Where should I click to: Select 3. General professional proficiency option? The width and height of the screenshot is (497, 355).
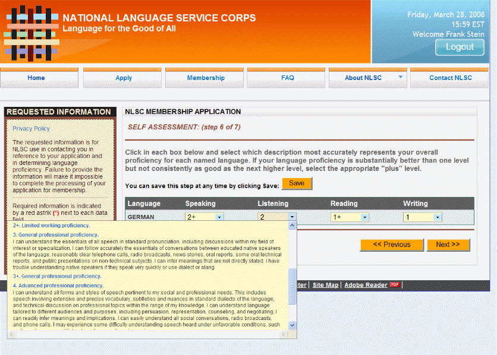(x=55, y=234)
